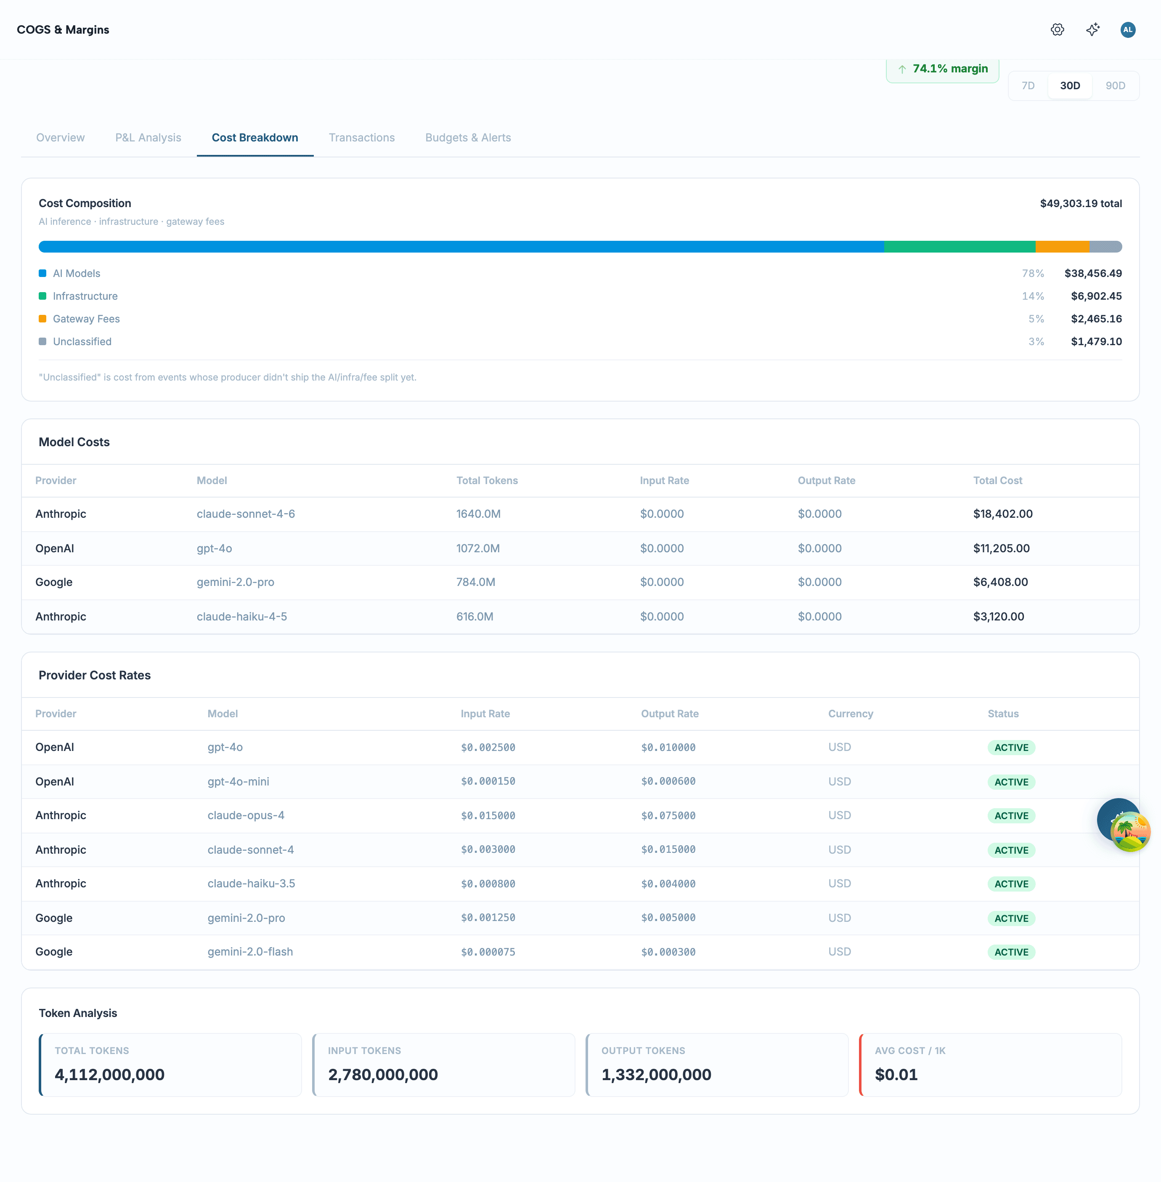
Task: Click the green up-arrow in margin badge
Action: pyautogui.click(x=902, y=69)
